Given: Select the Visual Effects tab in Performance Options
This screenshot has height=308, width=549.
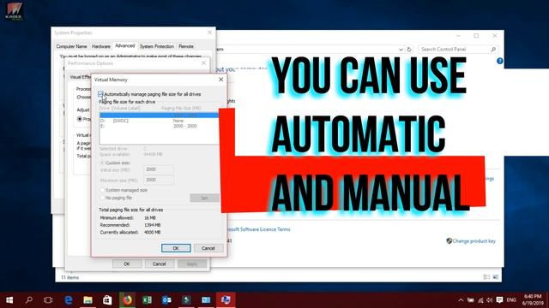Looking at the screenshot, I should click(x=80, y=77).
